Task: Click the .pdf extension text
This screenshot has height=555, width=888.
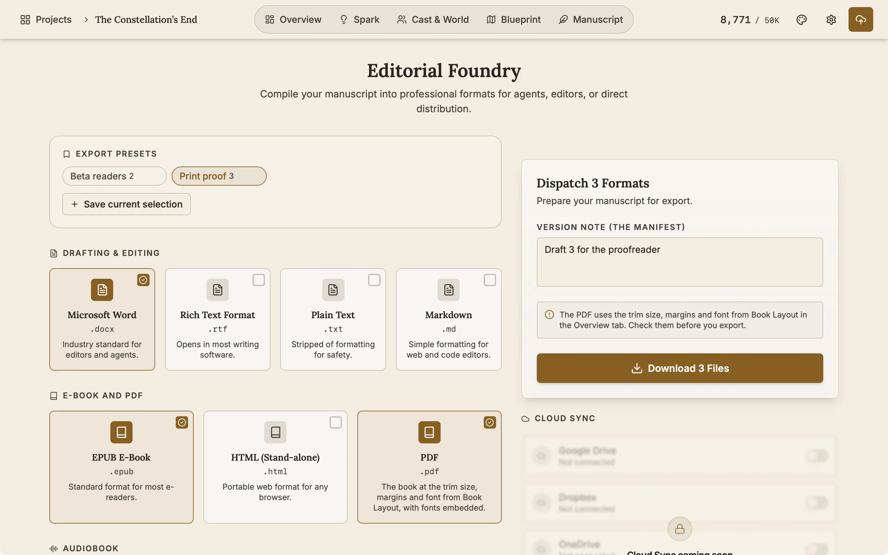Action: (x=429, y=472)
